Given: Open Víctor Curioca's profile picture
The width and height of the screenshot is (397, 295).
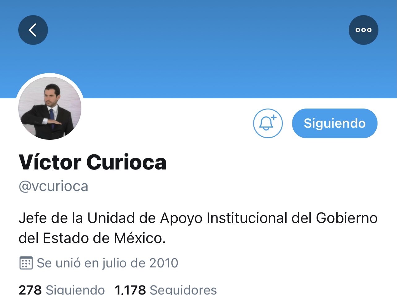Looking at the screenshot, I should tap(50, 108).
